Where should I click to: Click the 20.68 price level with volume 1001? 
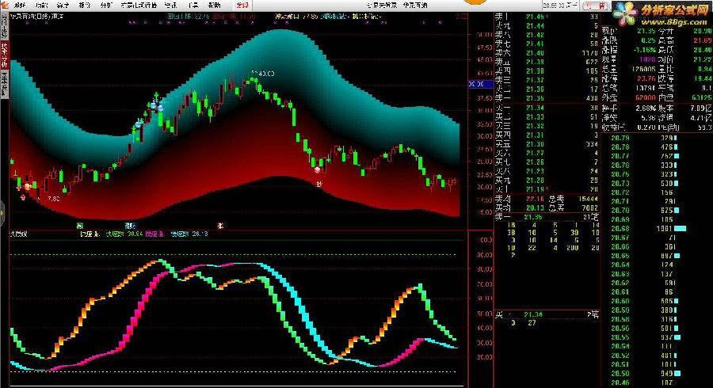click(620, 229)
